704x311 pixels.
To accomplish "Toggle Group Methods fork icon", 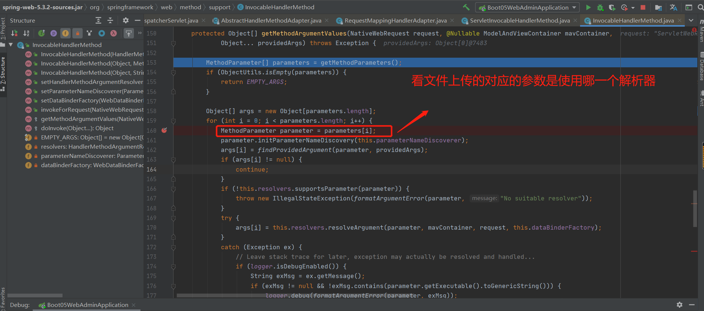I will (x=89, y=33).
